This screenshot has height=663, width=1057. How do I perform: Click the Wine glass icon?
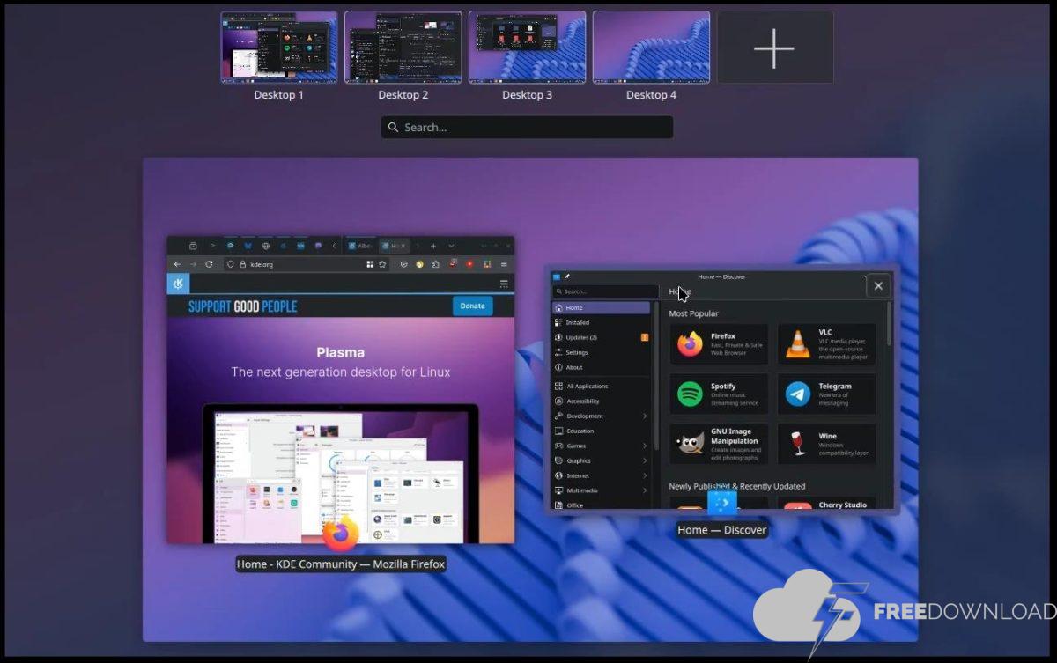798,444
